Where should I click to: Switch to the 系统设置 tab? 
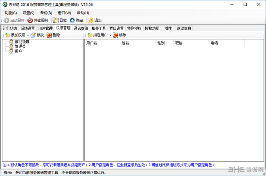pos(28,28)
